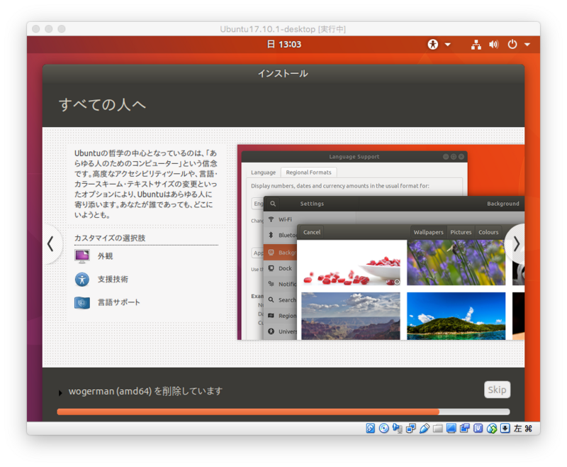Click the power icon in Ubuntu top bar

512,44
